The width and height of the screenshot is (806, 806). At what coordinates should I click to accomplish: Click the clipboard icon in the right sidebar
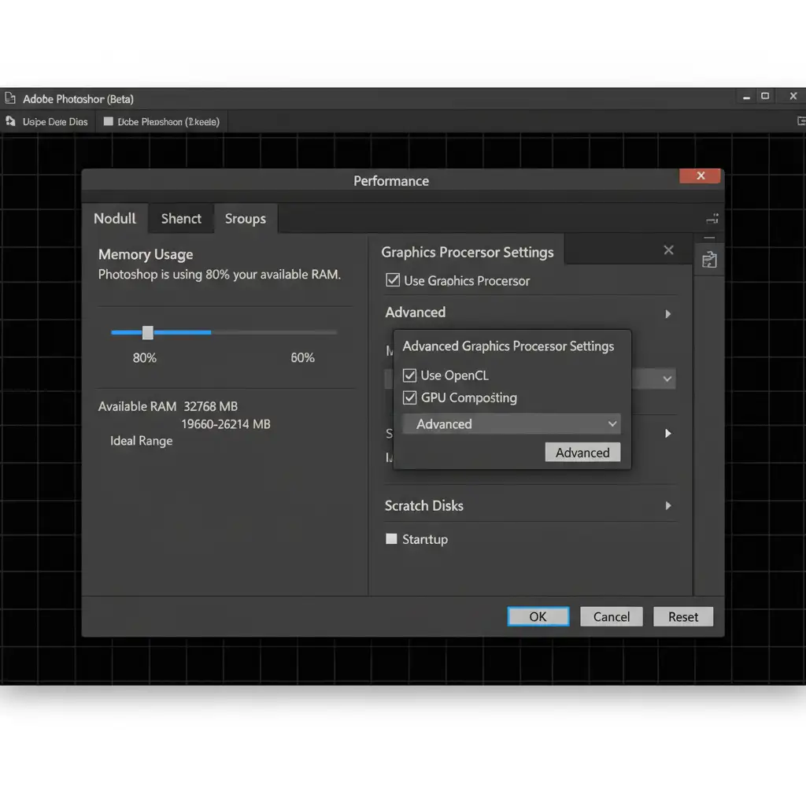tap(709, 260)
